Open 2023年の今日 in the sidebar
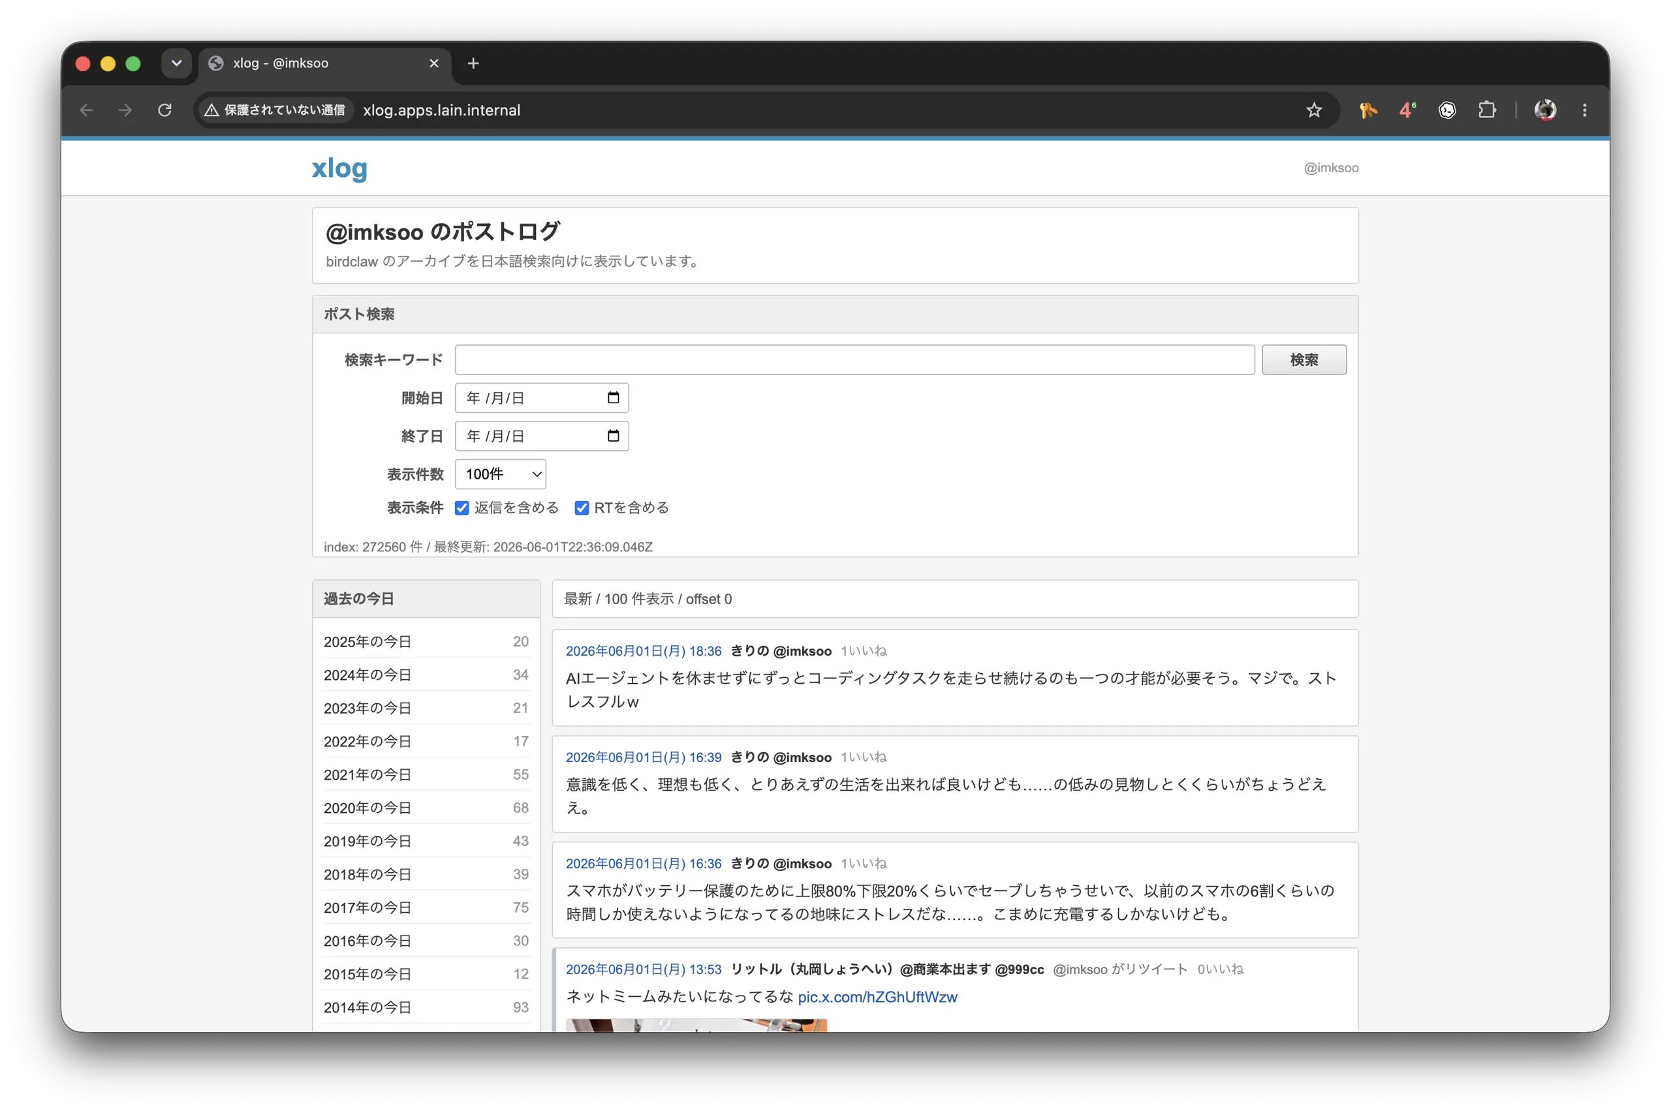This screenshot has height=1113, width=1671. coord(426,708)
